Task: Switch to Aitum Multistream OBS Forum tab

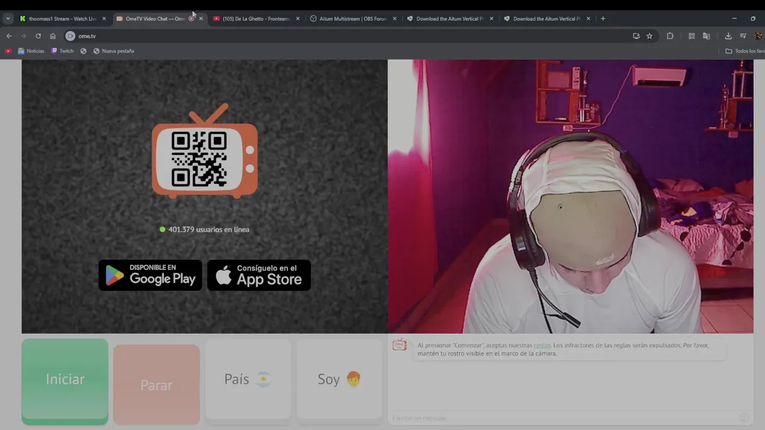Action: (353, 19)
